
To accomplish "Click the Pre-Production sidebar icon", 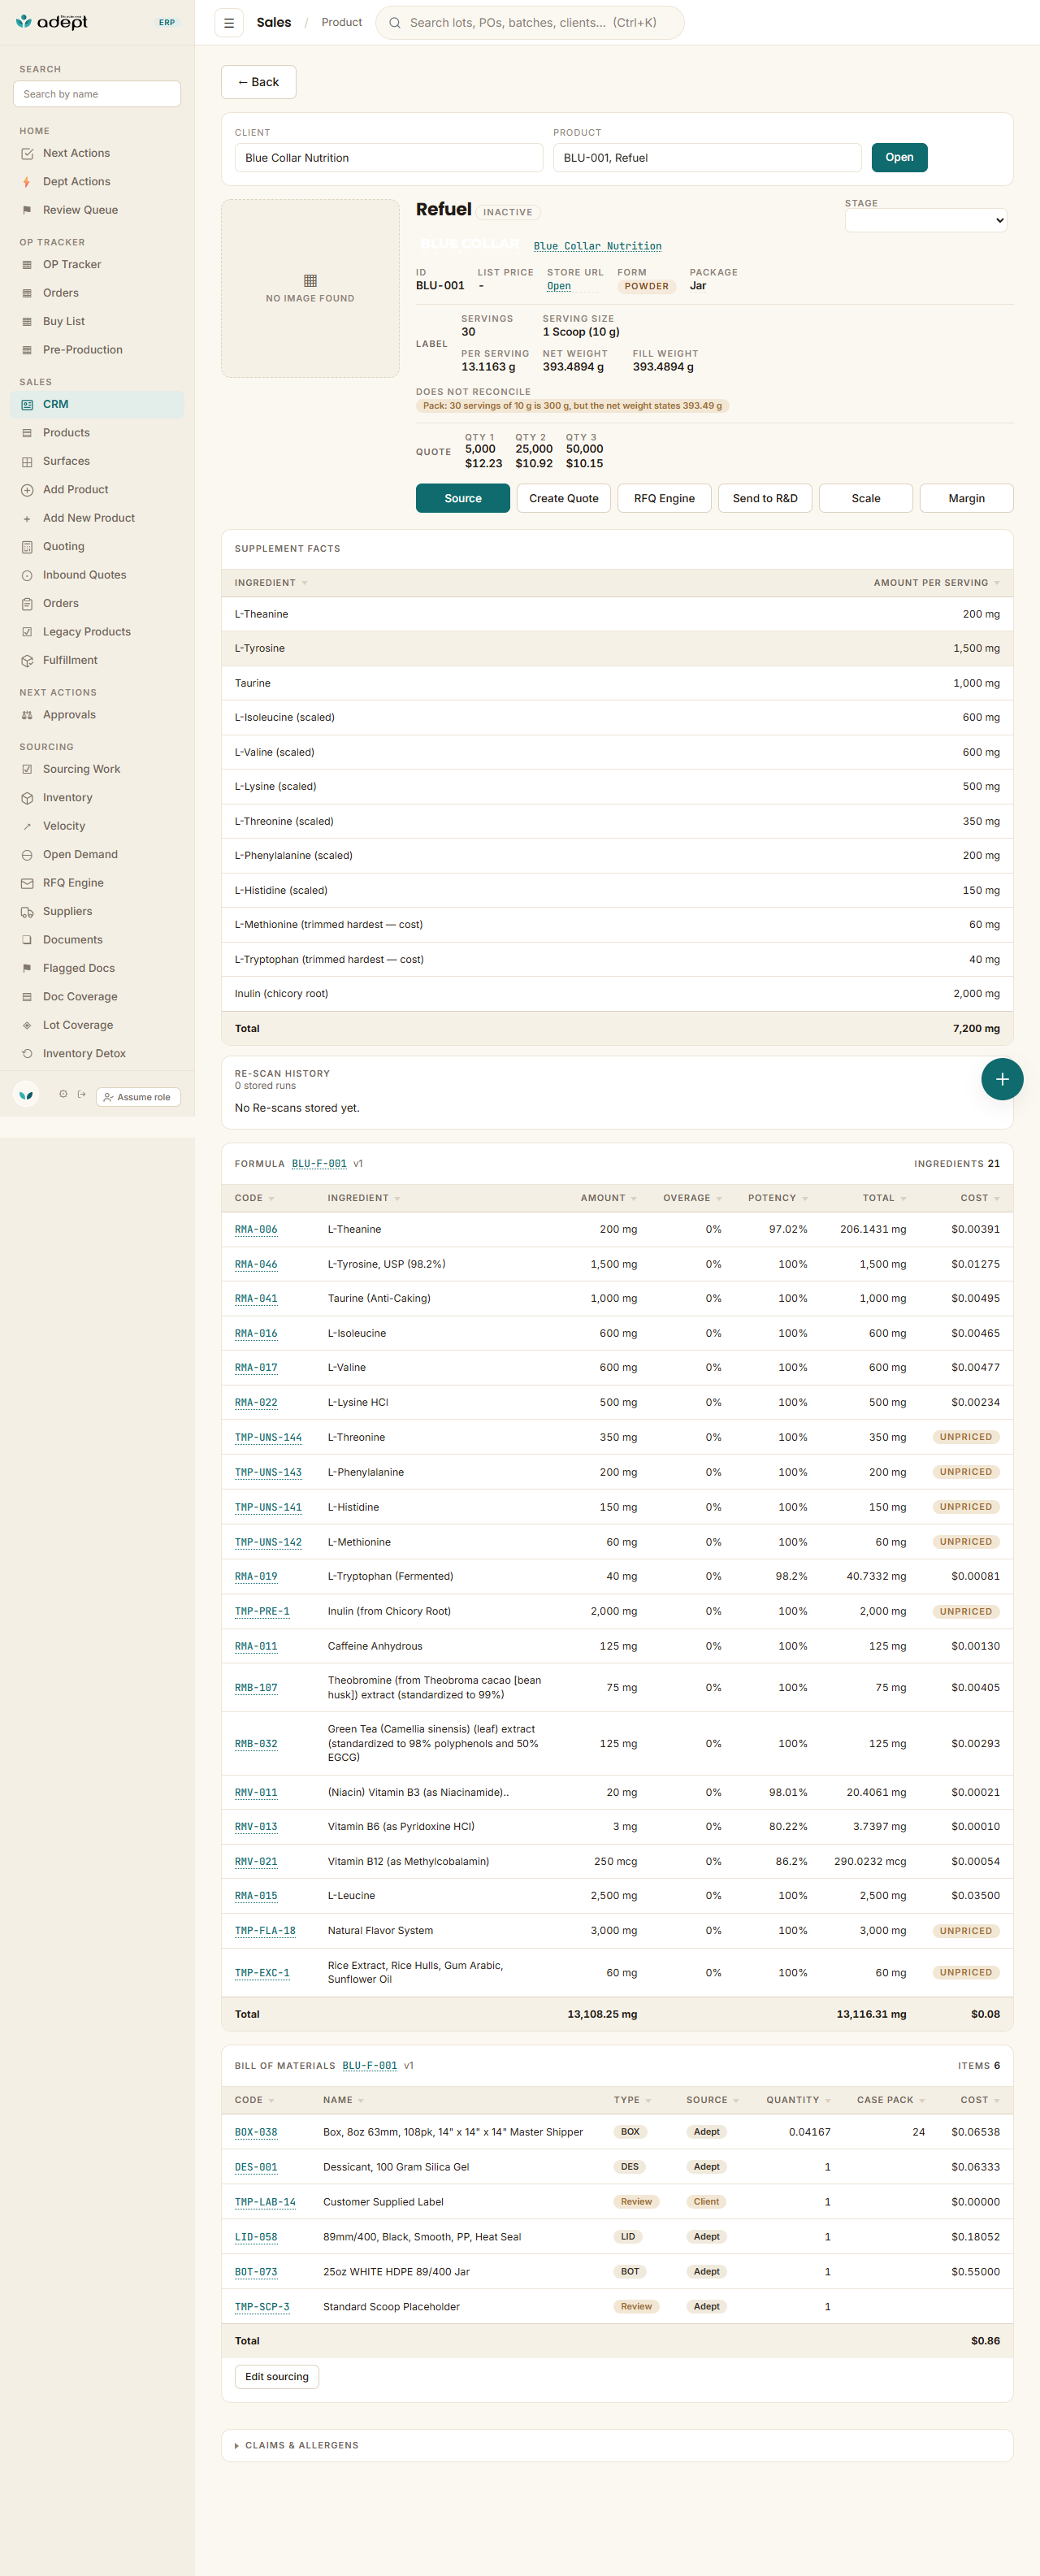I will click(27, 350).
